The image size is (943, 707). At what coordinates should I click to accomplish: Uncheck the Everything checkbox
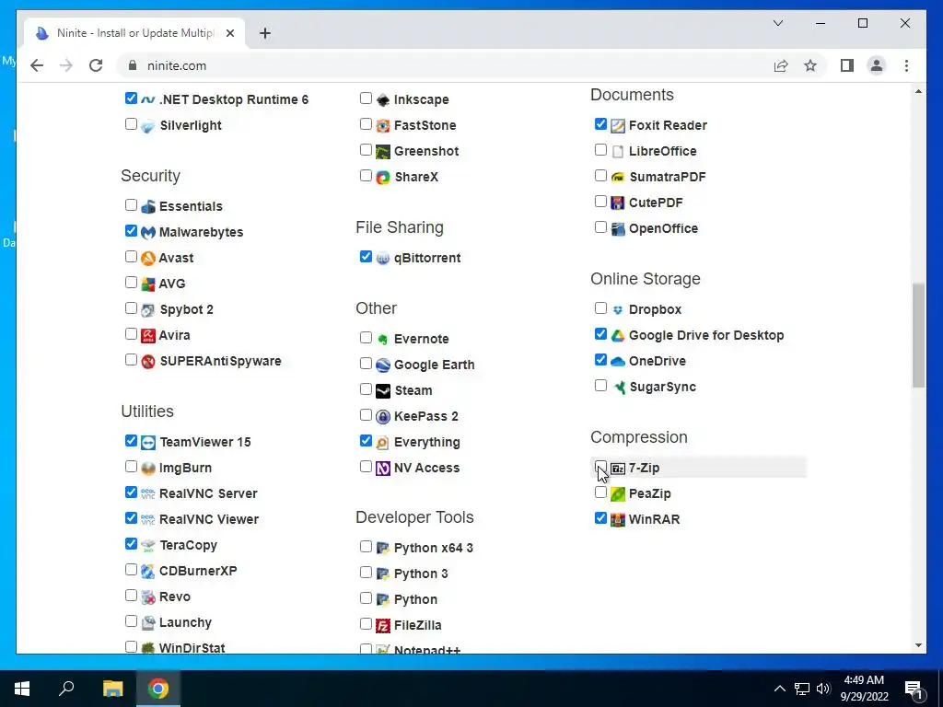(x=366, y=441)
